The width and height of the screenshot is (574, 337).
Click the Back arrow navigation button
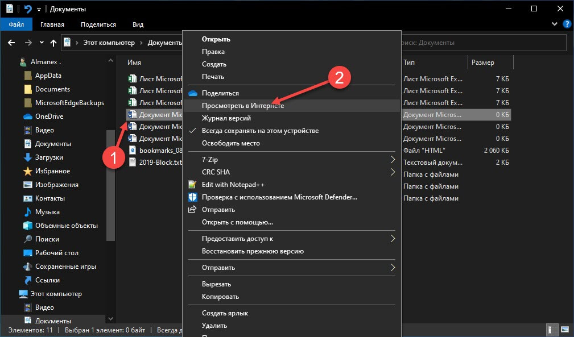pyautogui.click(x=12, y=43)
